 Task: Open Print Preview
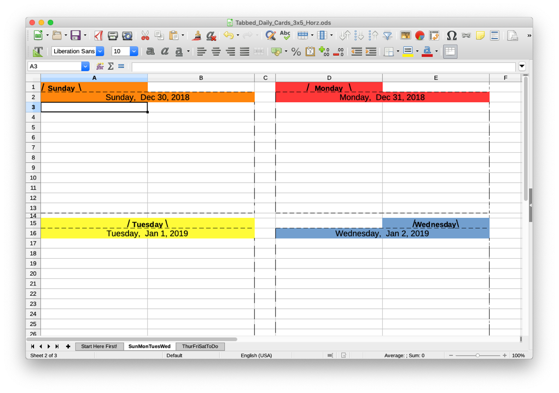coord(127,35)
